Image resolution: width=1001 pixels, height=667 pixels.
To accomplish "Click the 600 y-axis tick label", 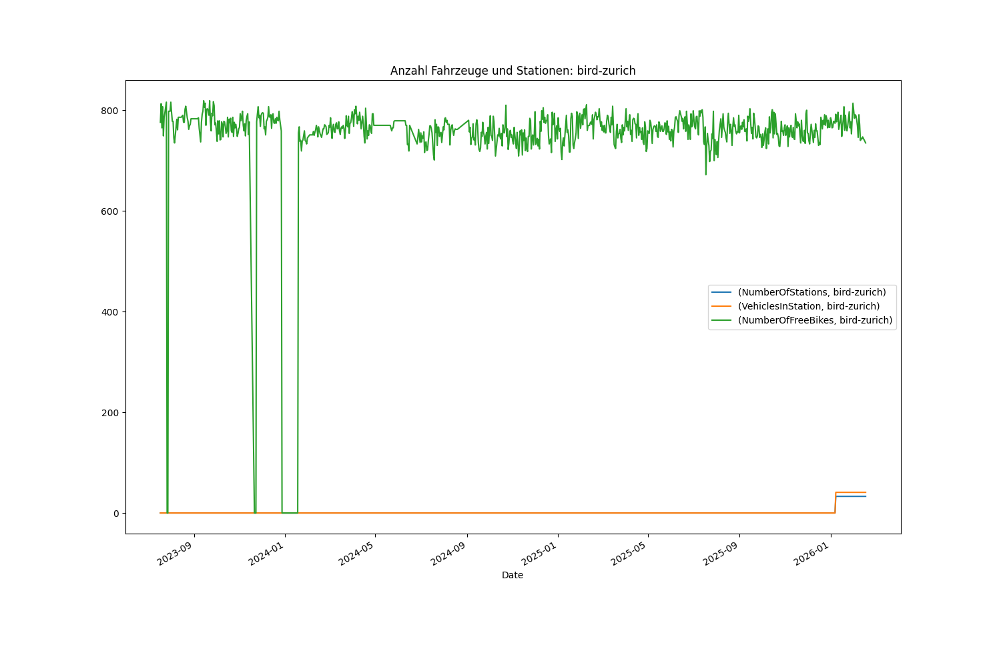I will click(x=110, y=211).
